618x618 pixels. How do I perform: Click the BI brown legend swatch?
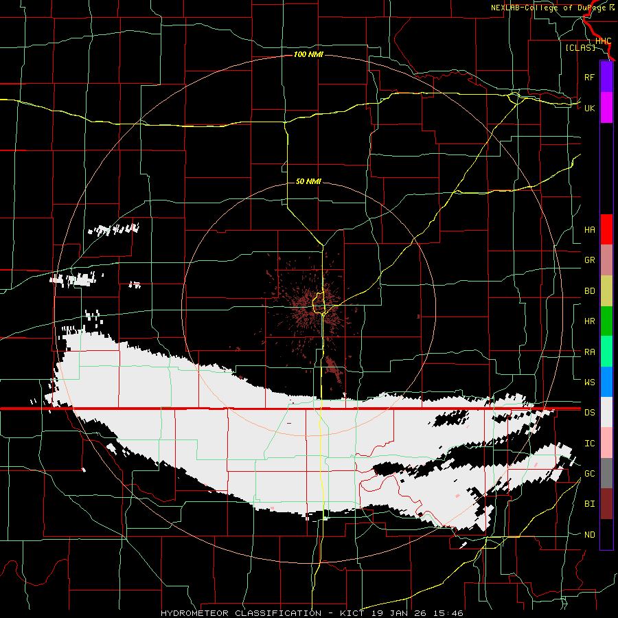[606, 504]
